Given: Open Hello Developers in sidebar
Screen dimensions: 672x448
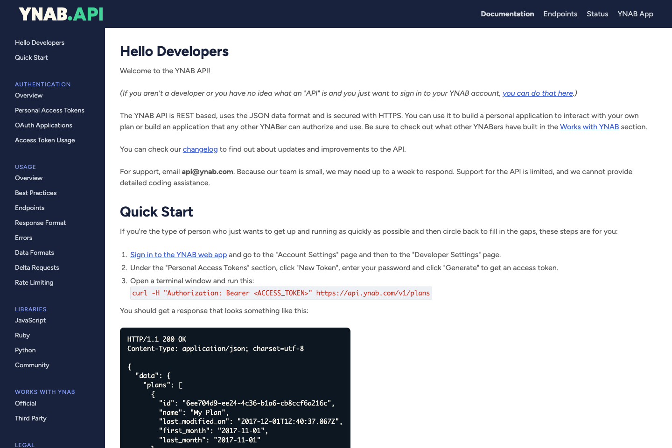Looking at the screenshot, I should coord(39,42).
